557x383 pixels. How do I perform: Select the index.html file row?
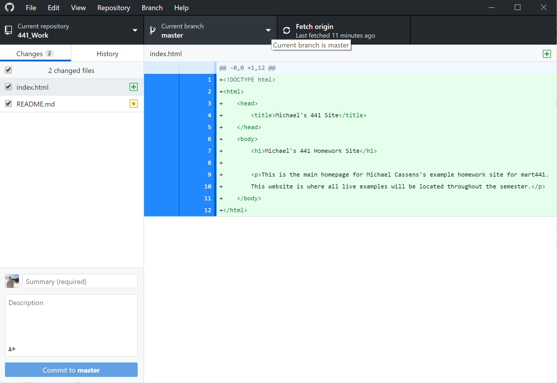[72, 87]
